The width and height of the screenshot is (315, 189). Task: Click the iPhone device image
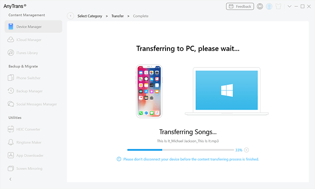click(x=149, y=91)
